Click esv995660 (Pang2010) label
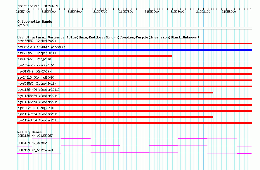This screenshot has width=260, height=170. point(35,59)
